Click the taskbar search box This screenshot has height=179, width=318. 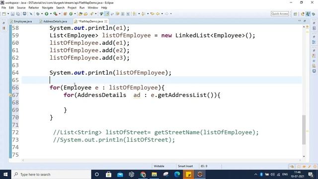point(51,175)
